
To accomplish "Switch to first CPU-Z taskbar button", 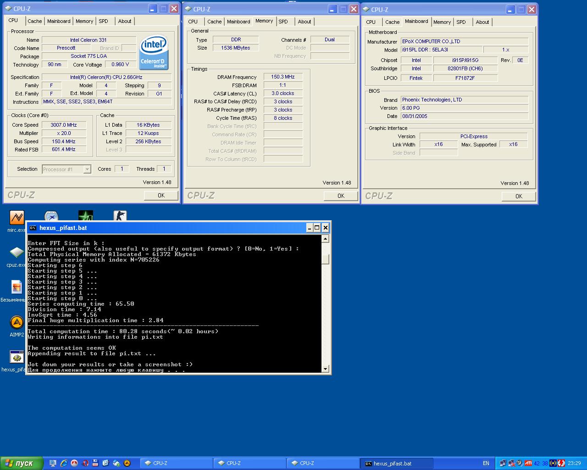I will click(176, 463).
